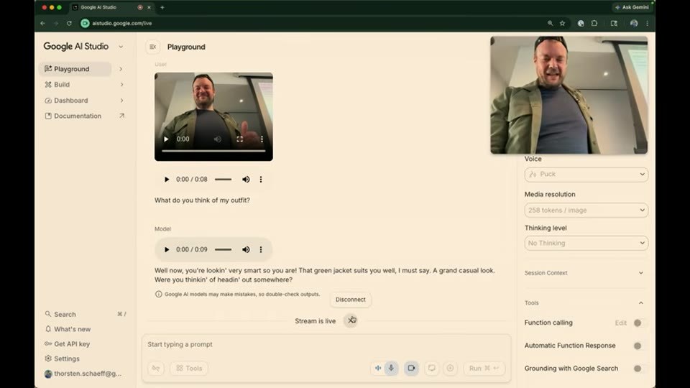The height and width of the screenshot is (388, 690).
Task: Open the Thinking level dropdown
Action: pyautogui.click(x=586, y=244)
